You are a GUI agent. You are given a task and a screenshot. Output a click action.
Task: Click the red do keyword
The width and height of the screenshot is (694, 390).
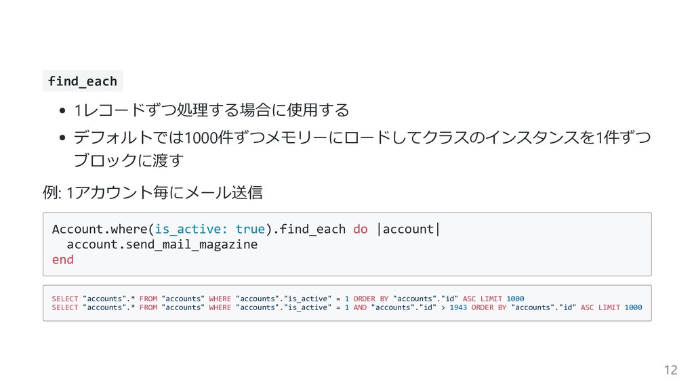(361, 229)
